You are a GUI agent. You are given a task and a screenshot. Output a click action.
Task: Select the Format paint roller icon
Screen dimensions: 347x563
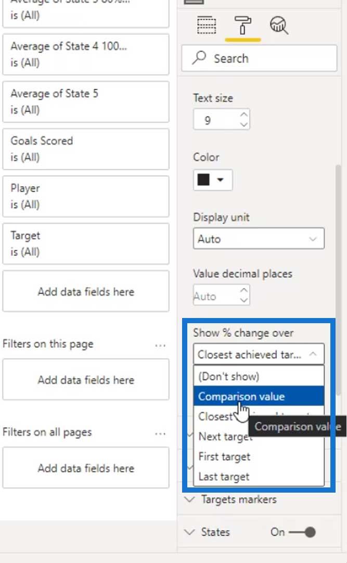tap(242, 25)
